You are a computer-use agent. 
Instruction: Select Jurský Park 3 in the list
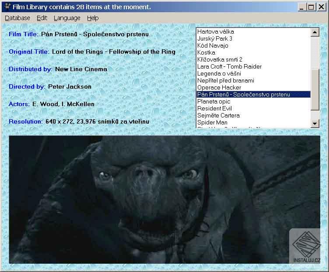253,38
